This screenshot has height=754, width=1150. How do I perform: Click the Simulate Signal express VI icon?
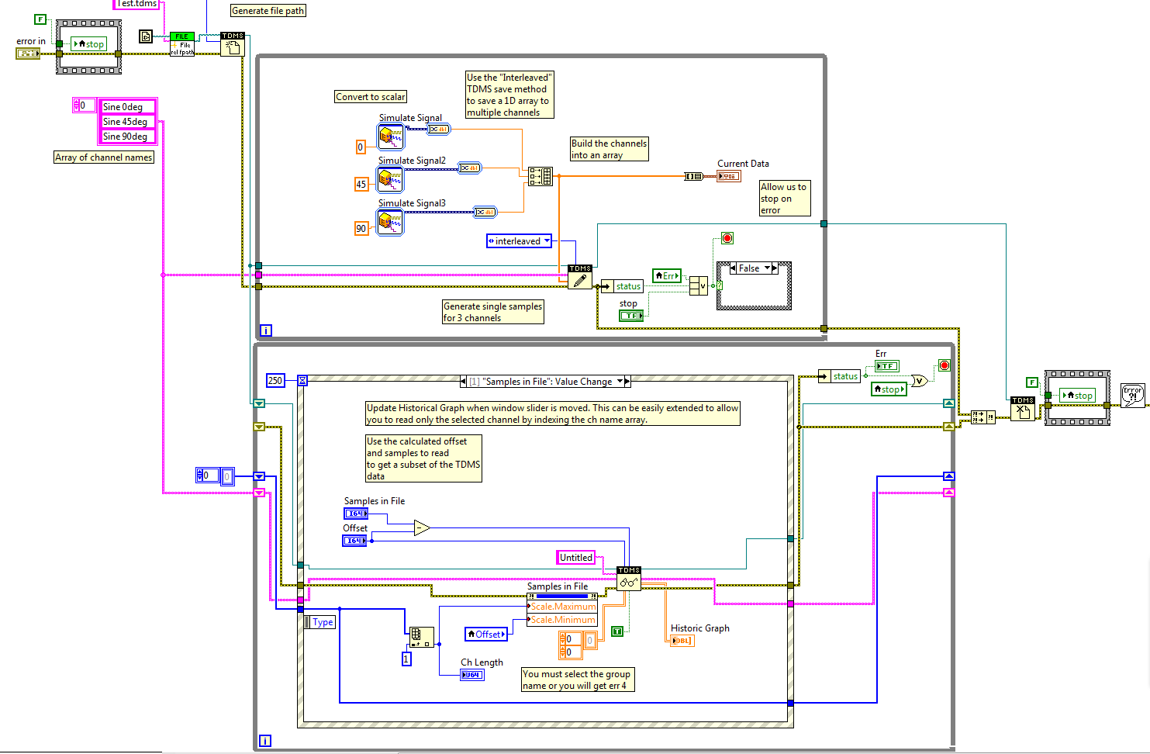coord(391,137)
